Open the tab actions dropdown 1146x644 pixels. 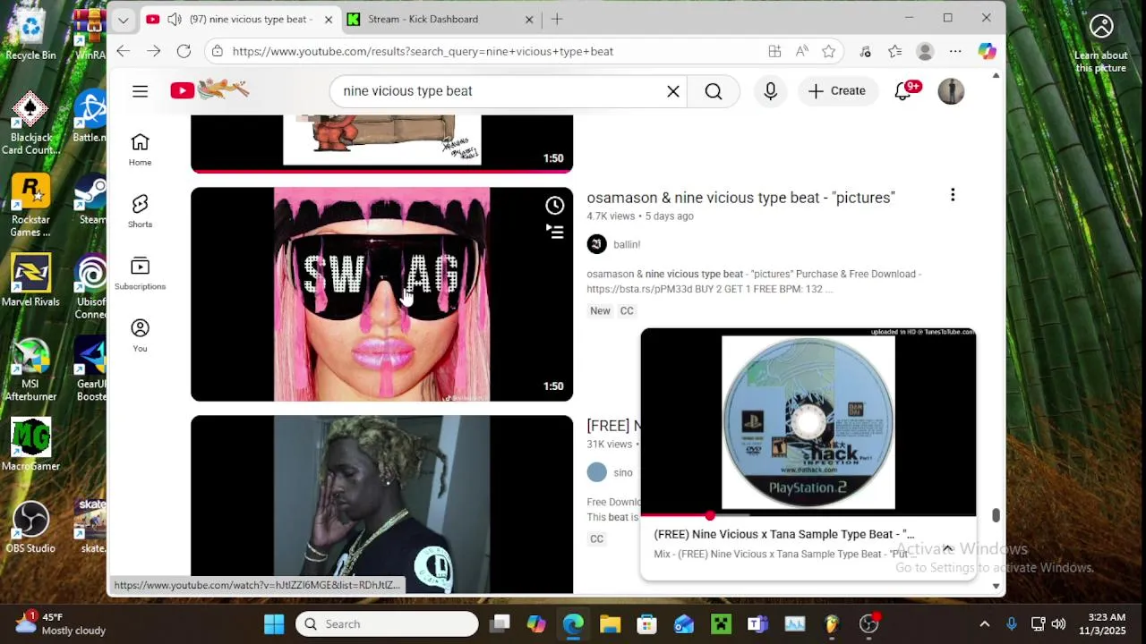[123, 19]
